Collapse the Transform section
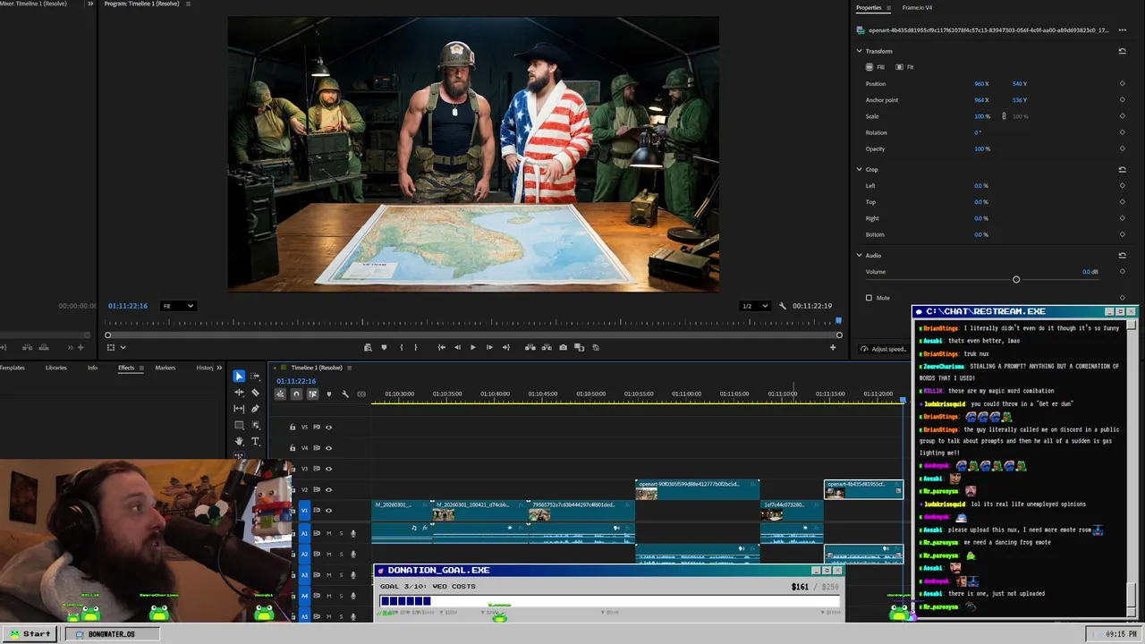The image size is (1145, 644). coord(860,51)
